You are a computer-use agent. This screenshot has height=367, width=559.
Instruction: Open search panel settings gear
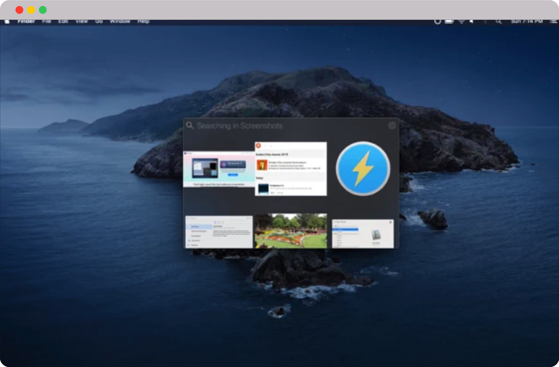pos(392,126)
